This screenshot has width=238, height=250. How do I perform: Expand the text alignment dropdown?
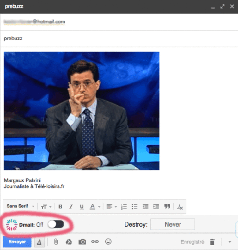click(112, 206)
